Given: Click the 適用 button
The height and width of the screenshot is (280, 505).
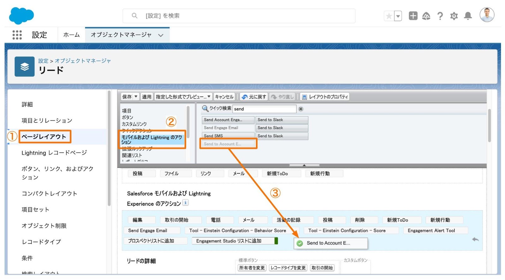Looking at the screenshot, I should (146, 97).
